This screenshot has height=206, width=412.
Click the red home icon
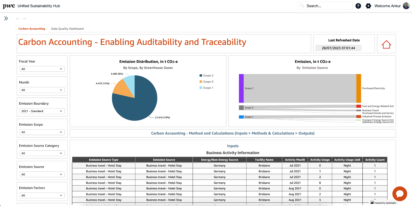386,44
